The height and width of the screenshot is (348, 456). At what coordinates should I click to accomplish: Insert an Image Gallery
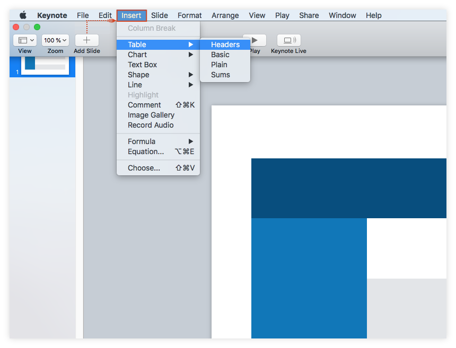151,115
